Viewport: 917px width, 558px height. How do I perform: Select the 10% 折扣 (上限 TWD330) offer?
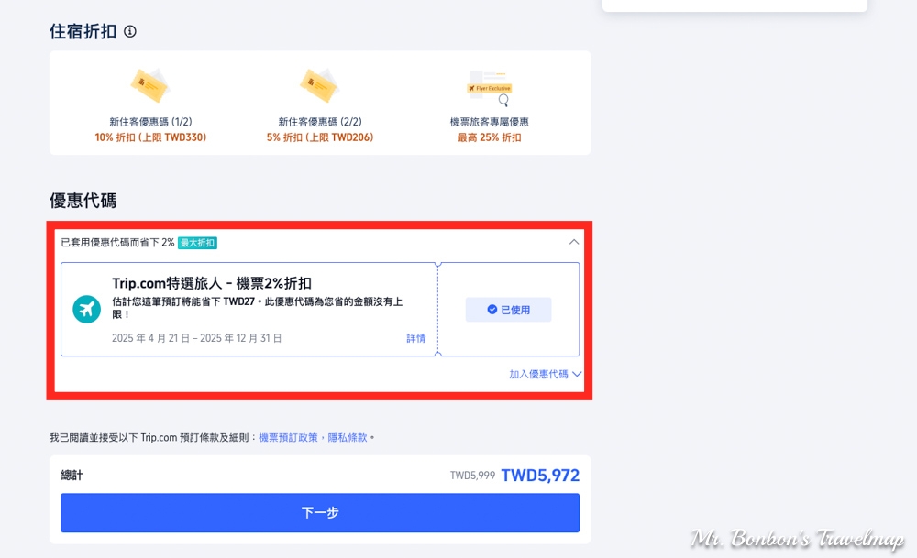click(150, 137)
